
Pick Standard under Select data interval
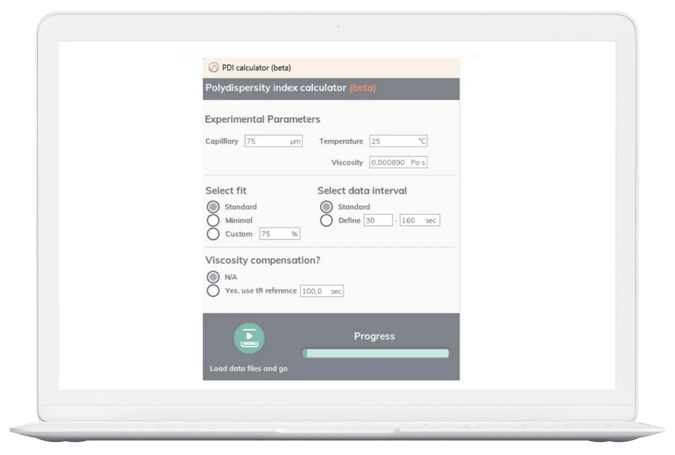coord(327,206)
